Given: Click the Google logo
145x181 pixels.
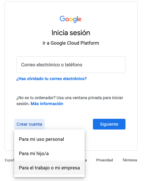Looking at the screenshot, I should pos(70,19).
